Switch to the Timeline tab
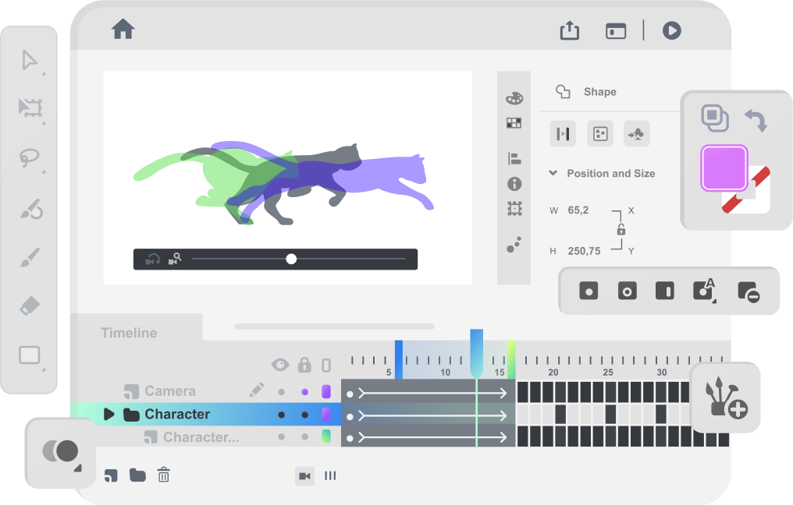The height and width of the screenshot is (505, 793). click(129, 333)
